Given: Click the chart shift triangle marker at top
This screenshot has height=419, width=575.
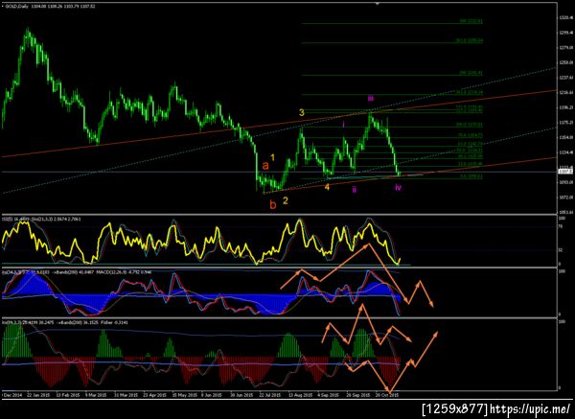Looking at the screenshot, I should [378, 4].
